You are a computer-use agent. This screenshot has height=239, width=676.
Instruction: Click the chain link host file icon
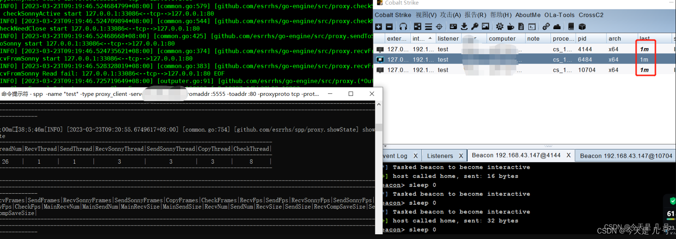(x=546, y=26)
